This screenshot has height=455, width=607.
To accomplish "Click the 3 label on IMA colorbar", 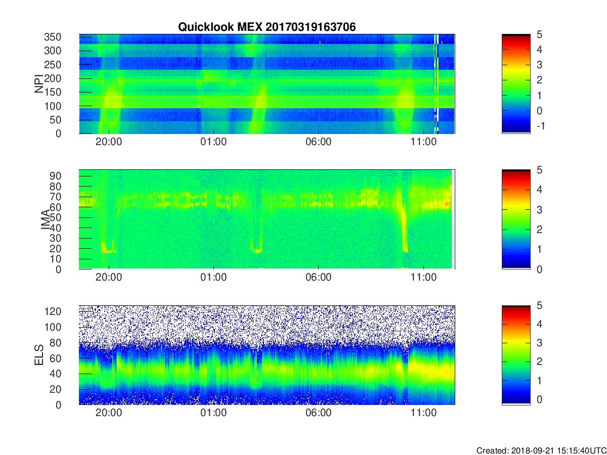I will coord(539,209).
